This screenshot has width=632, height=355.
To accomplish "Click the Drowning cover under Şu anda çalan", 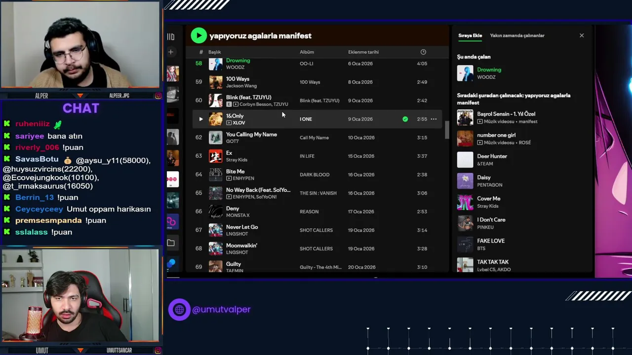I will pos(465,73).
